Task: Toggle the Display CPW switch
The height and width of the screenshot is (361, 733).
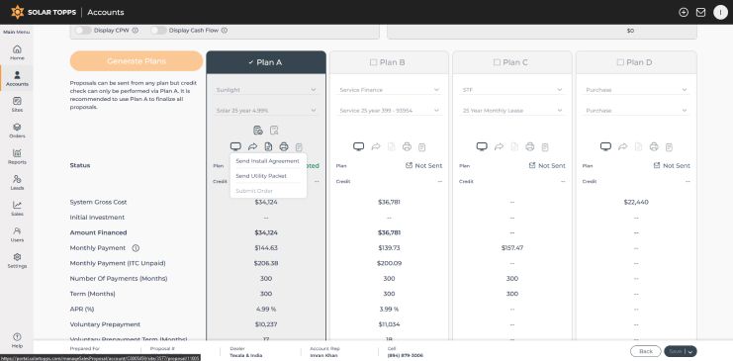Action: pyautogui.click(x=83, y=31)
